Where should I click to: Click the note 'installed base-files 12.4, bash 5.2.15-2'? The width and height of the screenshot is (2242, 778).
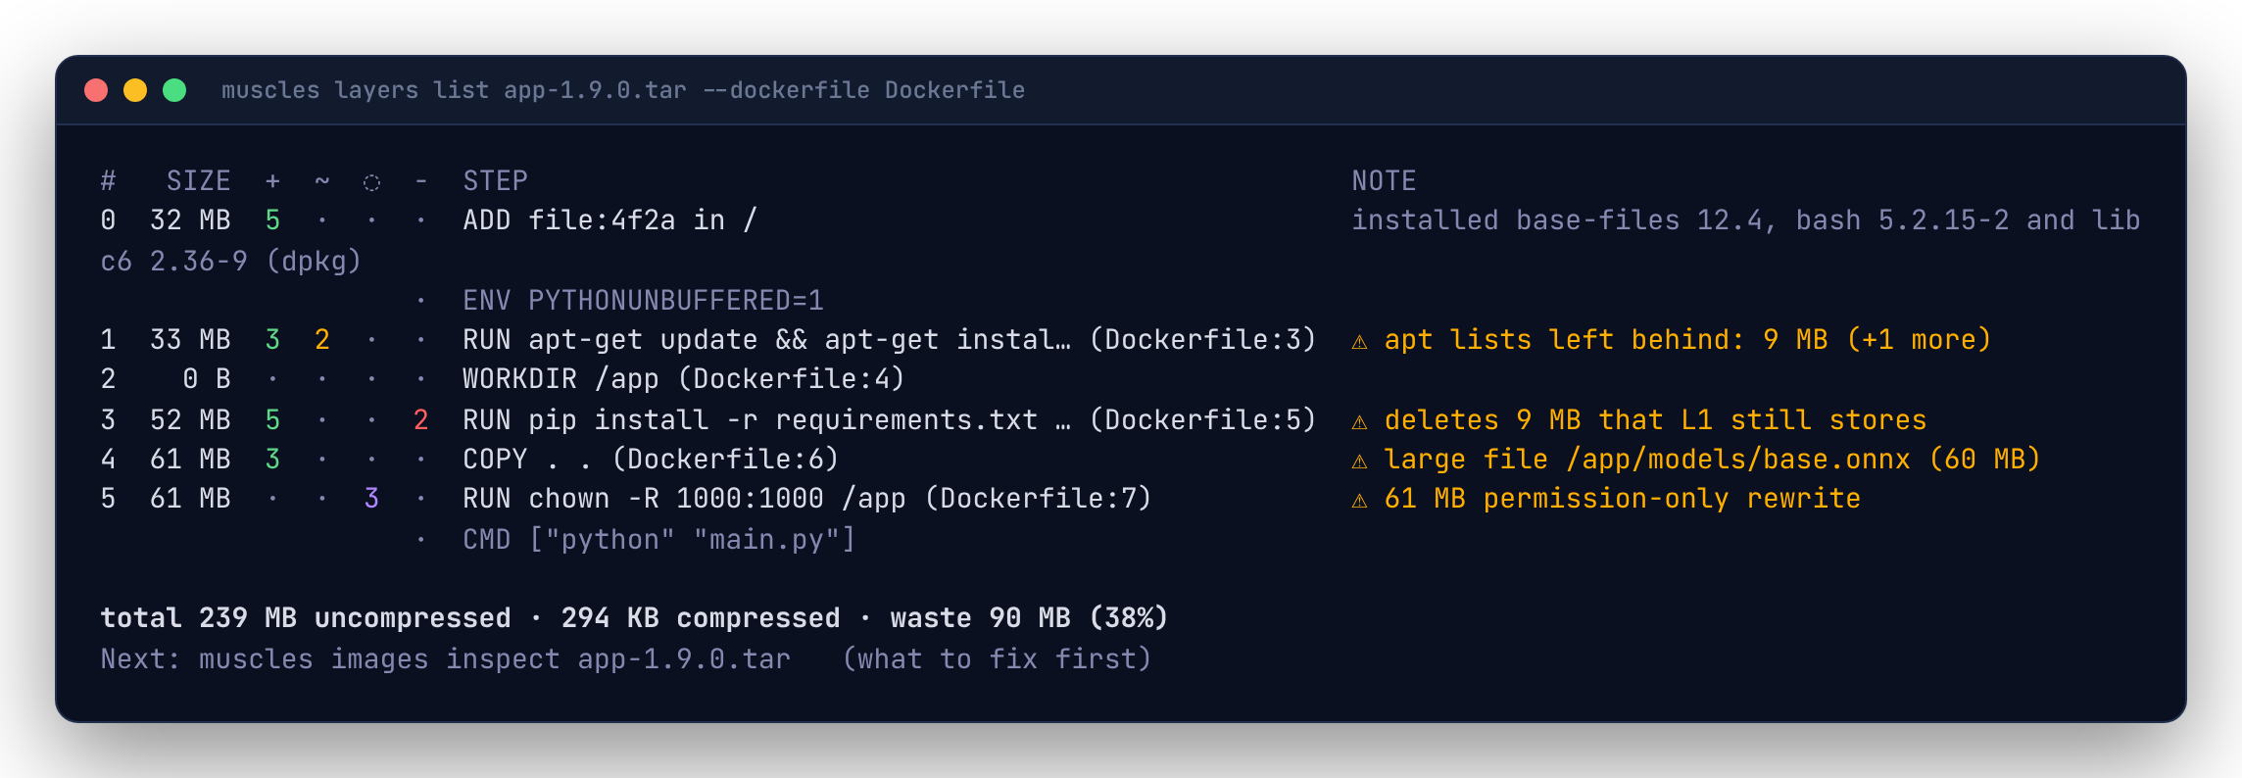(1681, 220)
